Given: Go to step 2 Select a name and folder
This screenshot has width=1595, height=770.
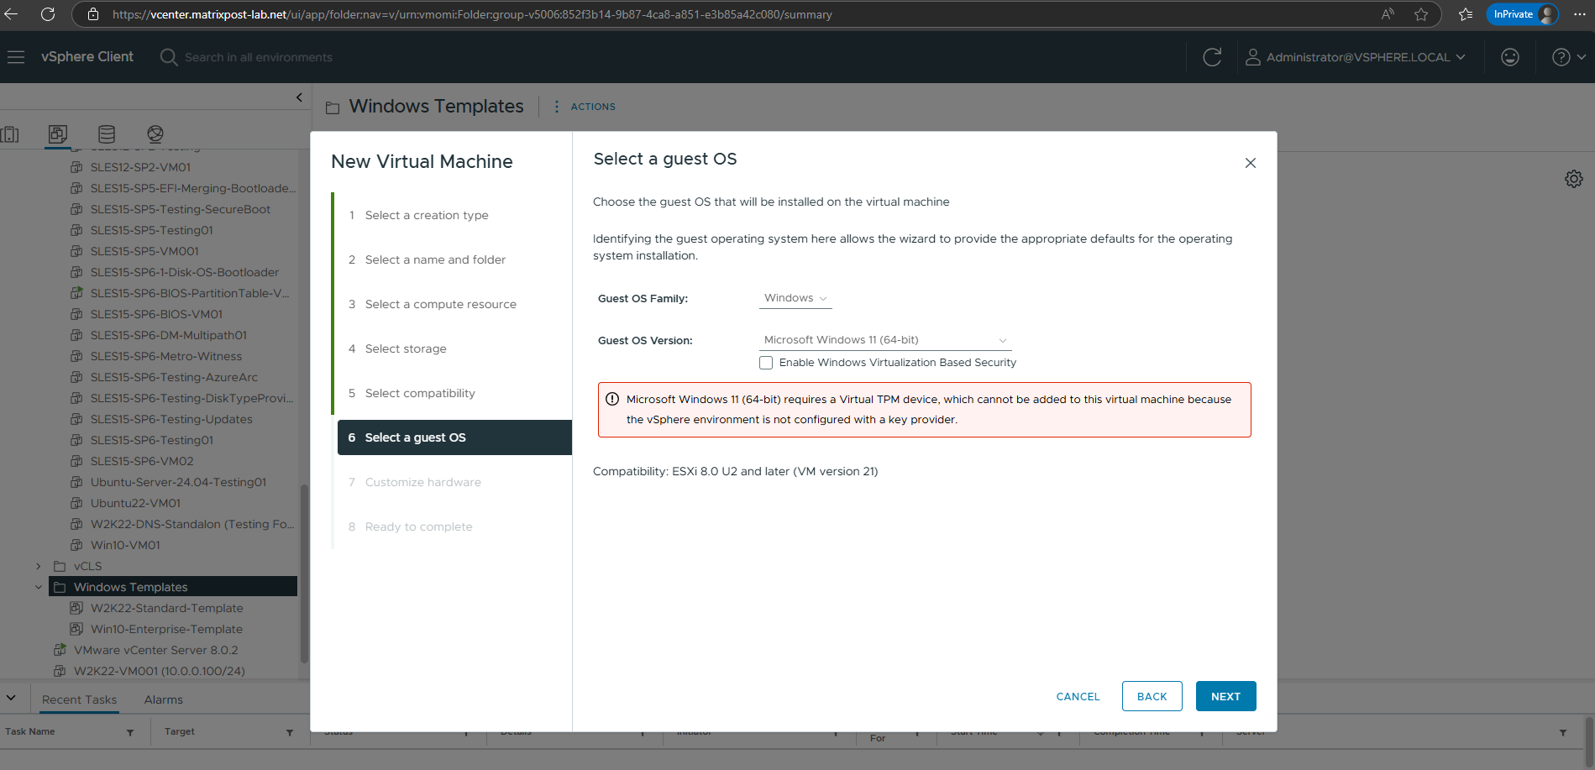Looking at the screenshot, I should click(435, 260).
